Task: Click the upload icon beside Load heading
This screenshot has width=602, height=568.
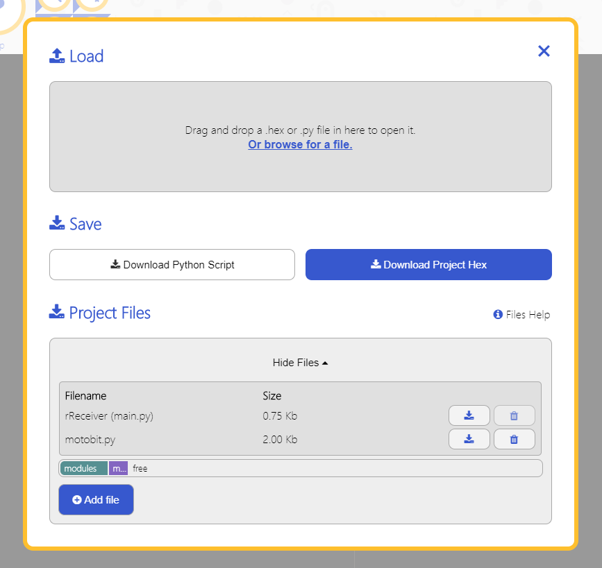Action: [x=57, y=56]
